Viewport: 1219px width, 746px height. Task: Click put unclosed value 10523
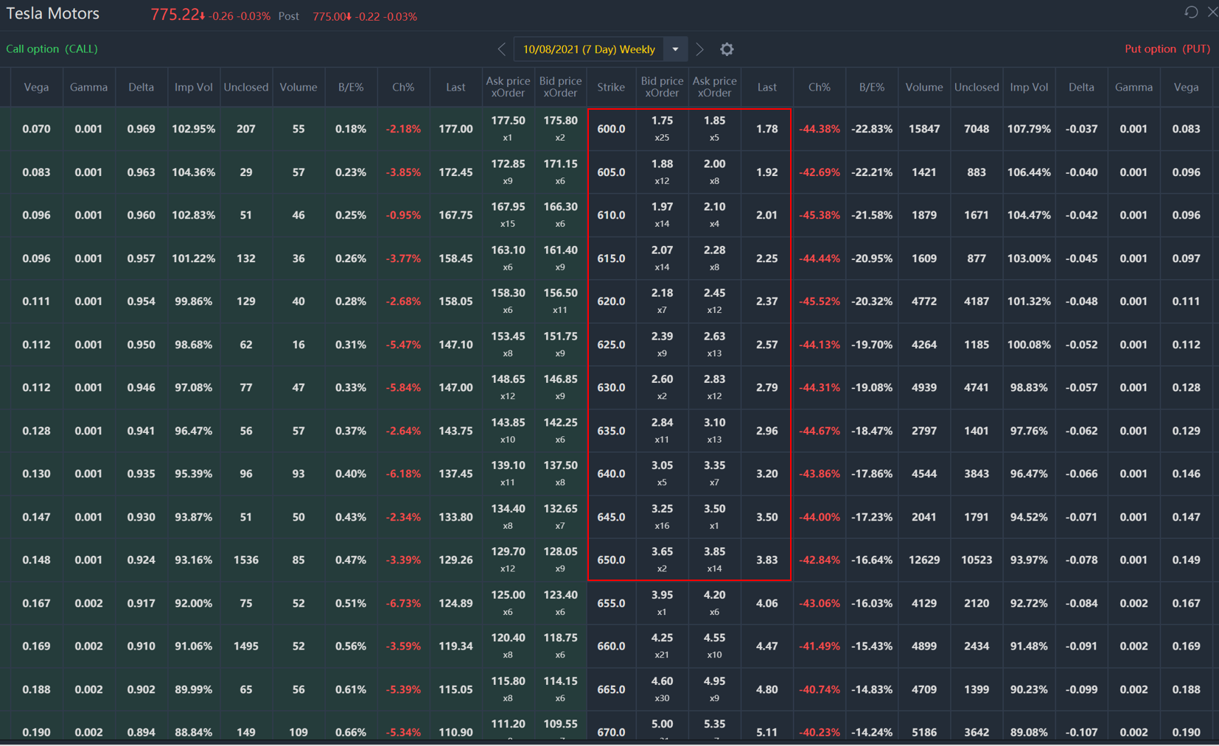pos(977,560)
